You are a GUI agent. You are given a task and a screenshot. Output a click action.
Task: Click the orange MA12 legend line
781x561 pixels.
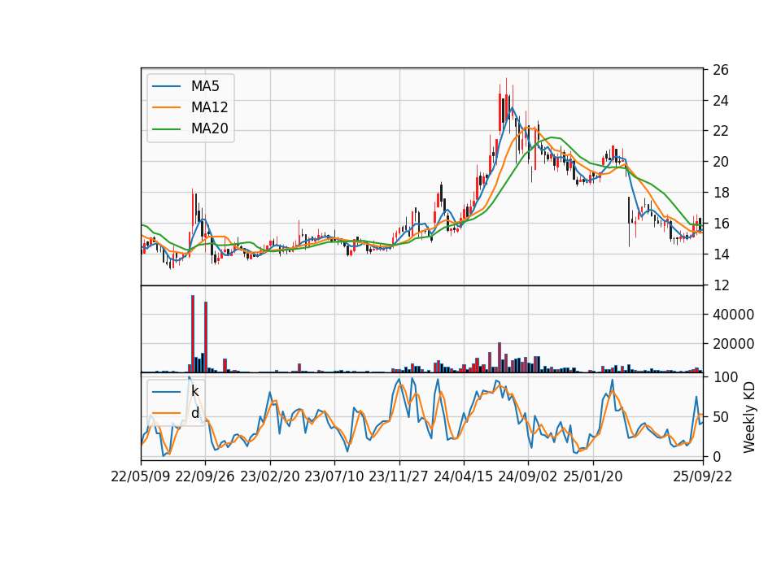(x=166, y=107)
